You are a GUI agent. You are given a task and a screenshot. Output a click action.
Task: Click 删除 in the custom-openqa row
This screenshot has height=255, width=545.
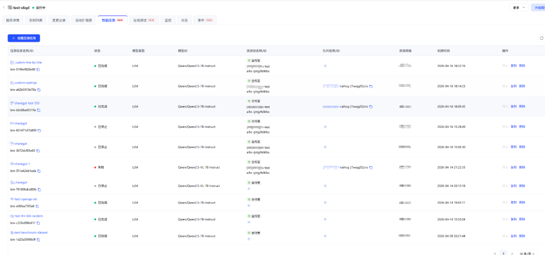pos(522,86)
